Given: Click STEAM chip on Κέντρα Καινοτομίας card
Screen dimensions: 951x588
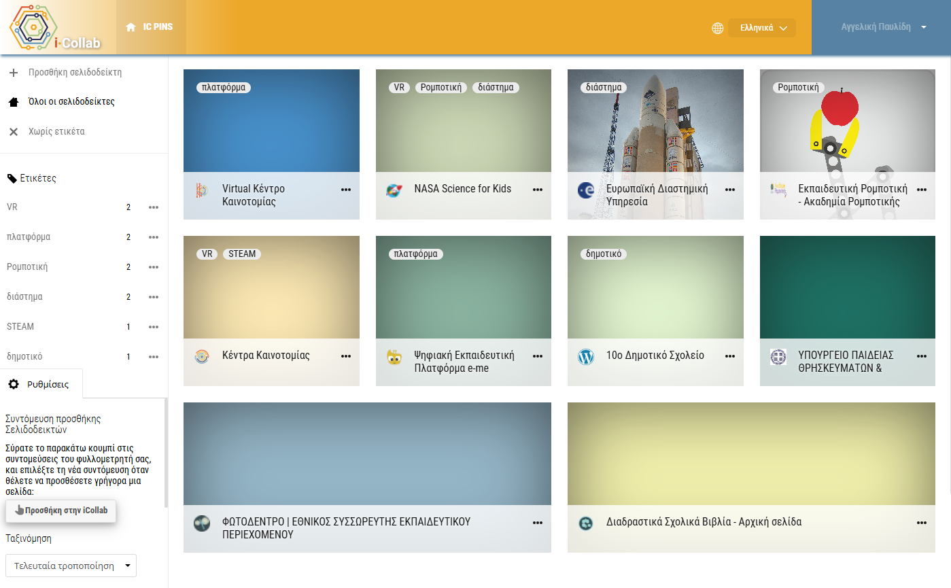Looking at the screenshot, I should 242,254.
